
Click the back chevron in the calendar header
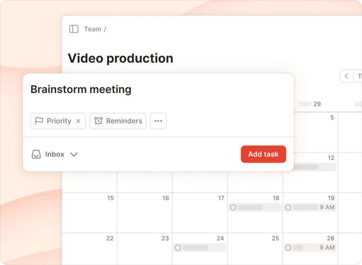pos(347,76)
